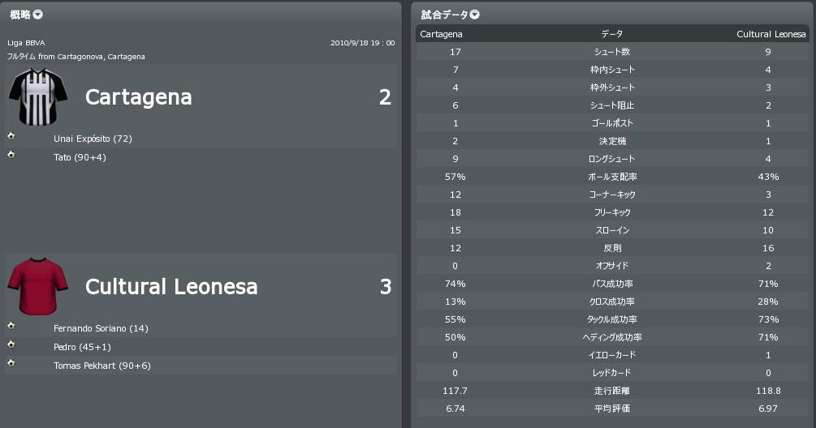Click the Cultural Leonesa red shirt icon
The image size is (816, 428).
point(32,286)
